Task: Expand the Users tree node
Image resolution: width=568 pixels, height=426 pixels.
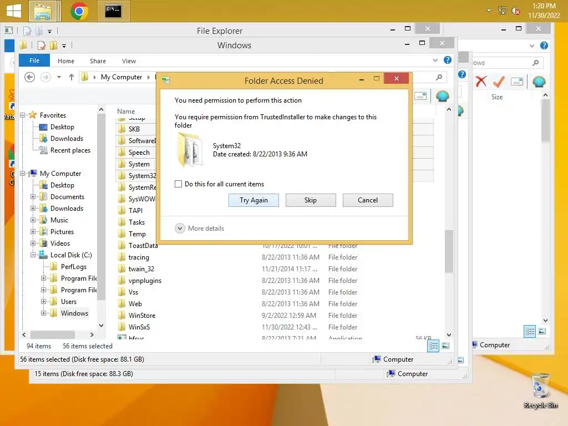Action: click(x=43, y=301)
